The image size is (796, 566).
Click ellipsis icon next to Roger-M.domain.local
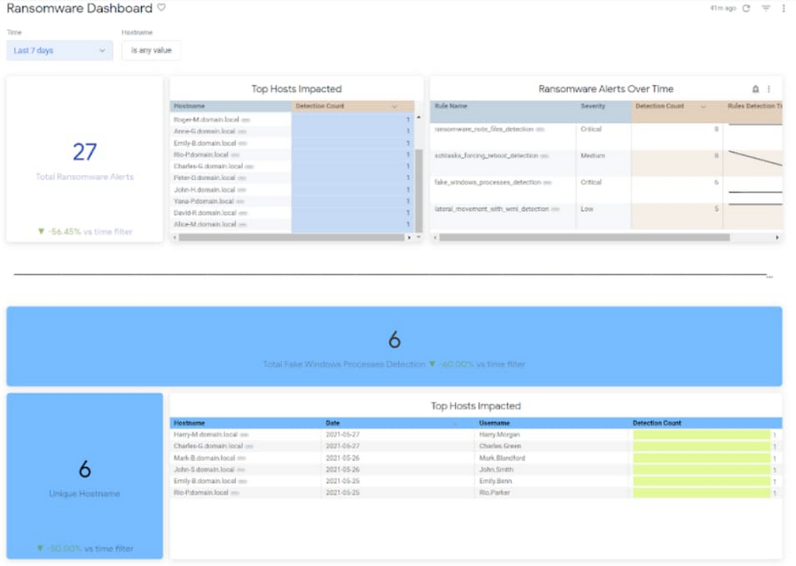244,120
